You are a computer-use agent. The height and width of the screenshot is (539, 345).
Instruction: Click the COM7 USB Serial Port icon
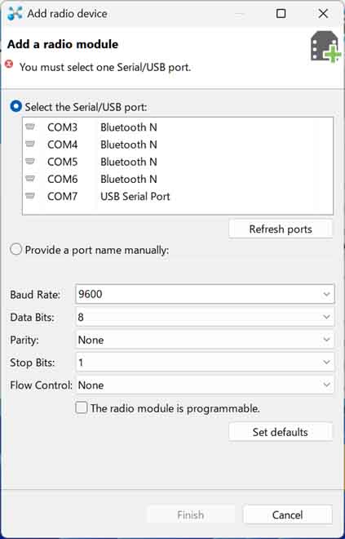(30, 196)
